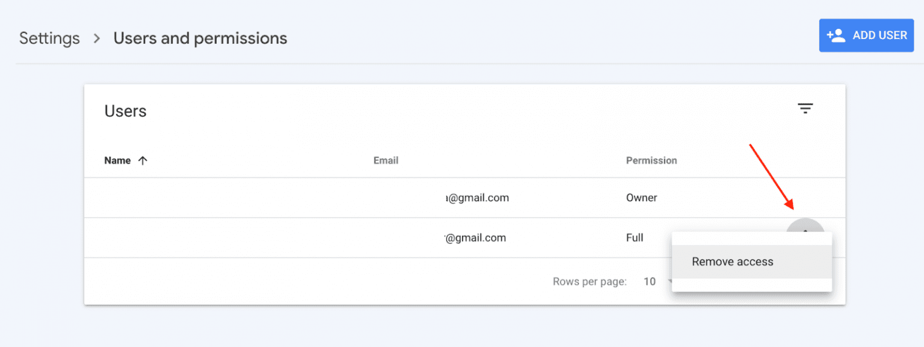Click the Permission column header
Screen dimensions: 924x347
tap(651, 160)
